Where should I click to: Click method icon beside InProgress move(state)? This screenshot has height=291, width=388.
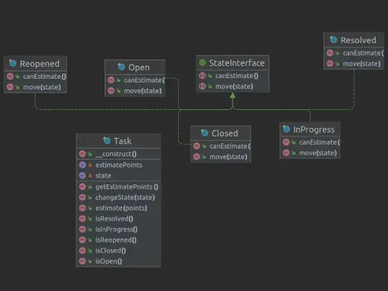click(286, 153)
